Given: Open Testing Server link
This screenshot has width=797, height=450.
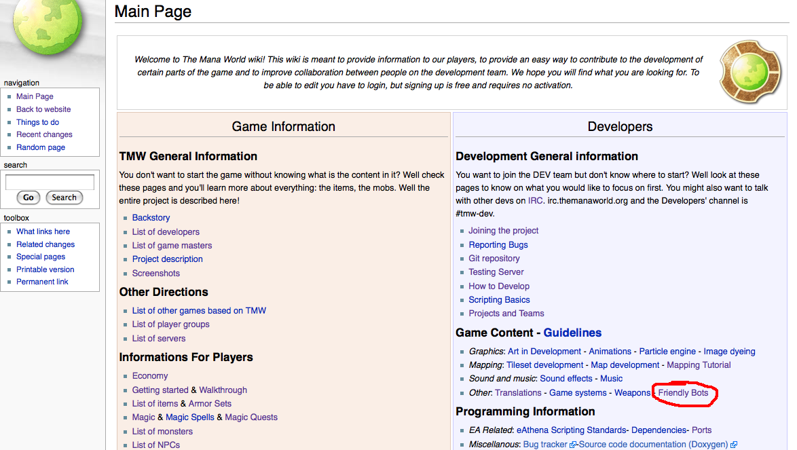Looking at the screenshot, I should [496, 272].
